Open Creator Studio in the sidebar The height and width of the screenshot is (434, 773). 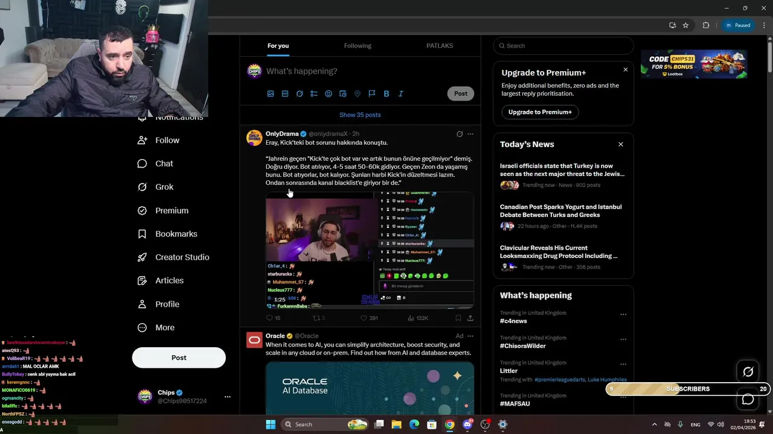coord(174,257)
